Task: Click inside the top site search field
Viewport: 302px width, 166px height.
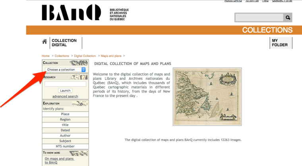Action: pos(259,17)
